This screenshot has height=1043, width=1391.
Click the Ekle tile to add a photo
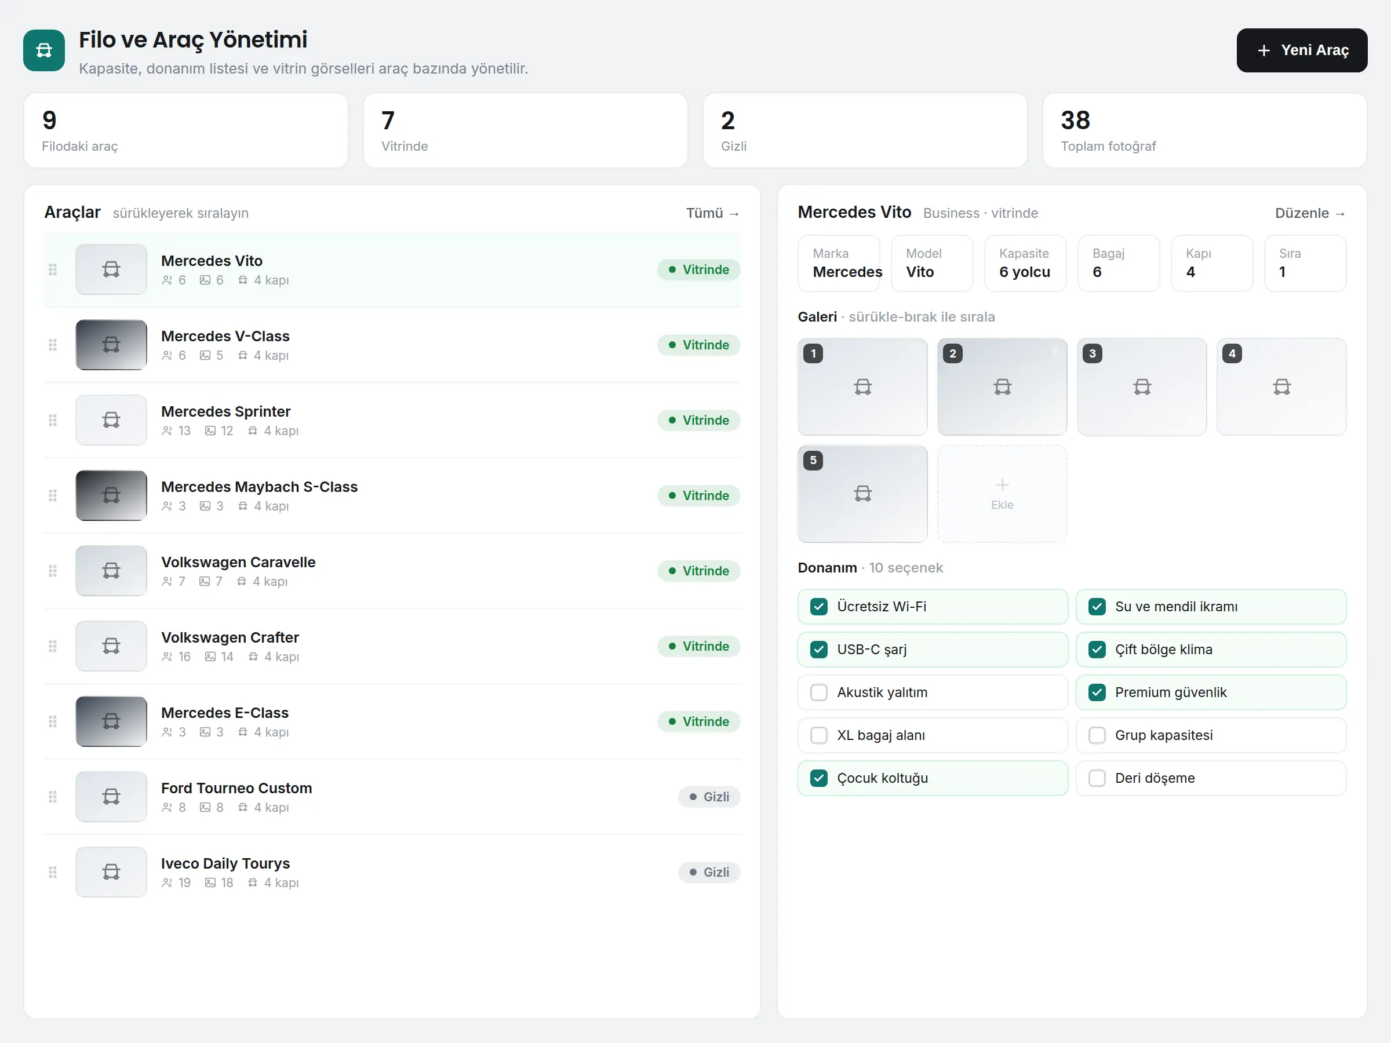[1002, 494]
